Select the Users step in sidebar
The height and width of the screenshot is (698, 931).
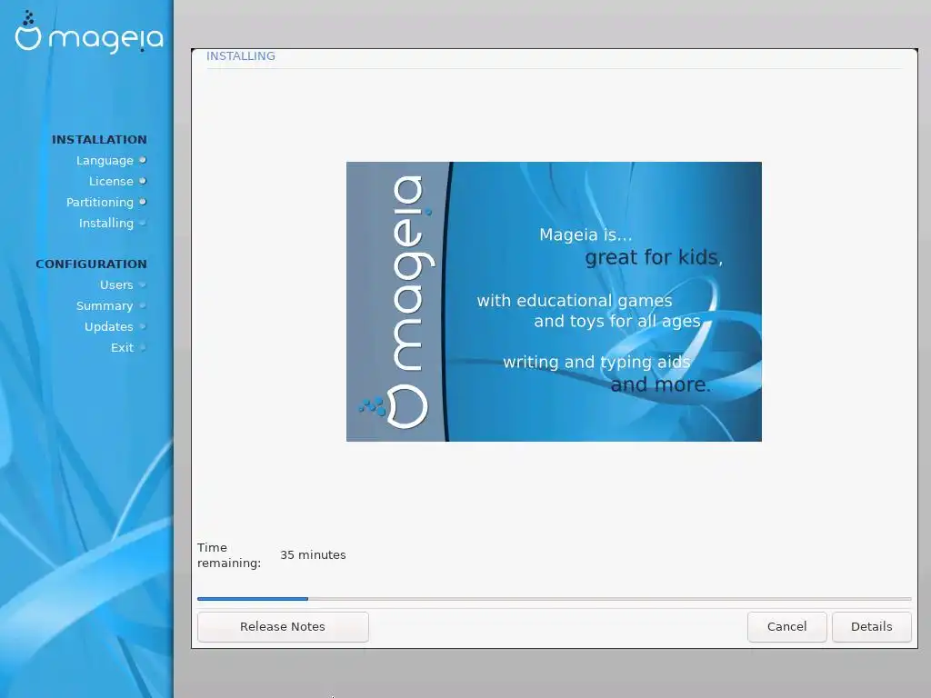click(116, 284)
